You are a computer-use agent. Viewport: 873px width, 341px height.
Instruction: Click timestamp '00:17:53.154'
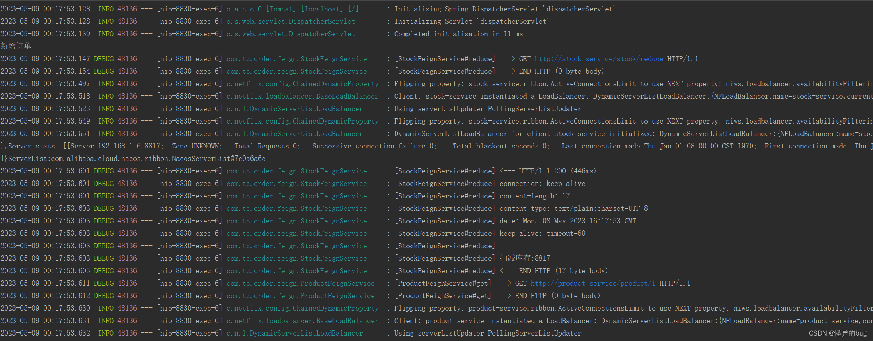pos(67,71)
